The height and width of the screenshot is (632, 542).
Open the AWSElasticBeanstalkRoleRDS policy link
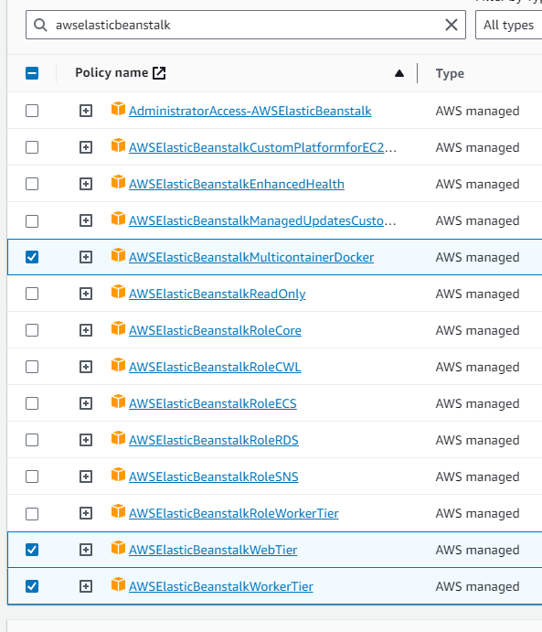(x=213, y=440)
